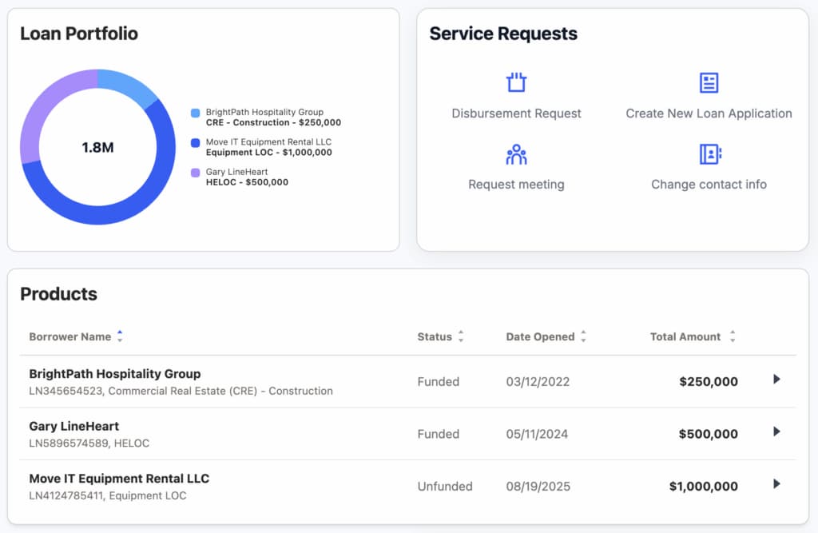Click Move IT Equipment Rental LLC name in table

119,478
